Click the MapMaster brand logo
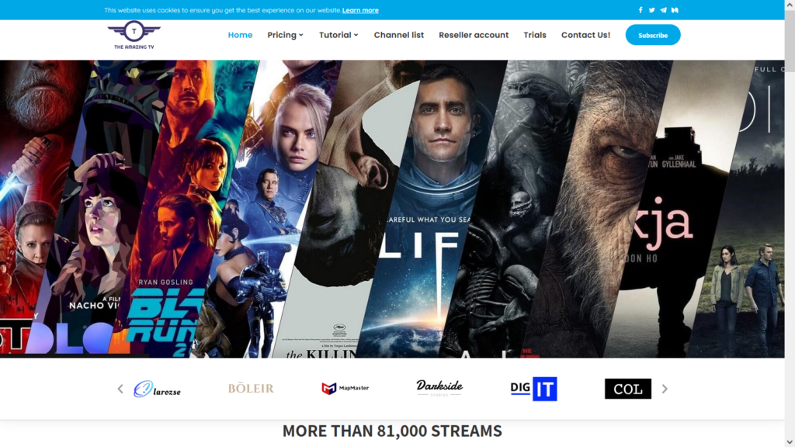This screenshot has width=795, height=447. [345, 388]
